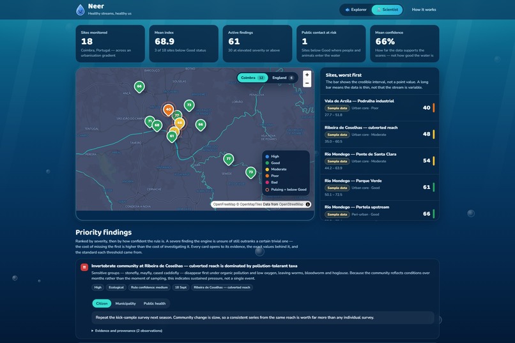The width and height of the screenshot is (515, 343).
Task: Click the yellow Moderate legend dot
Action: point(267,169)
